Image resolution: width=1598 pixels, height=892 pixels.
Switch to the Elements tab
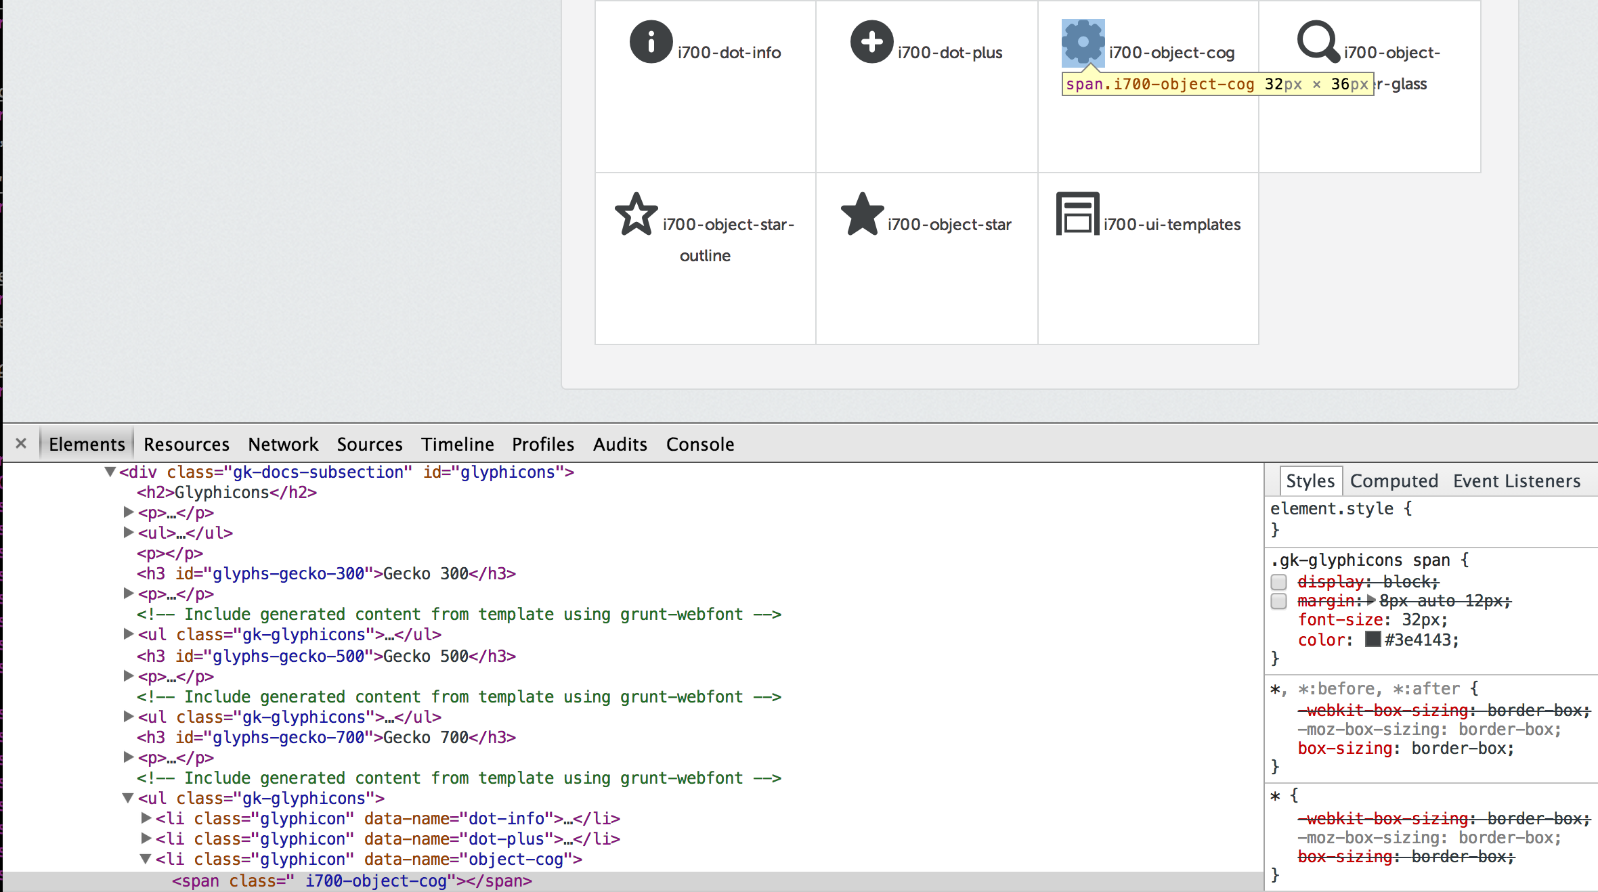coord(87,444)
